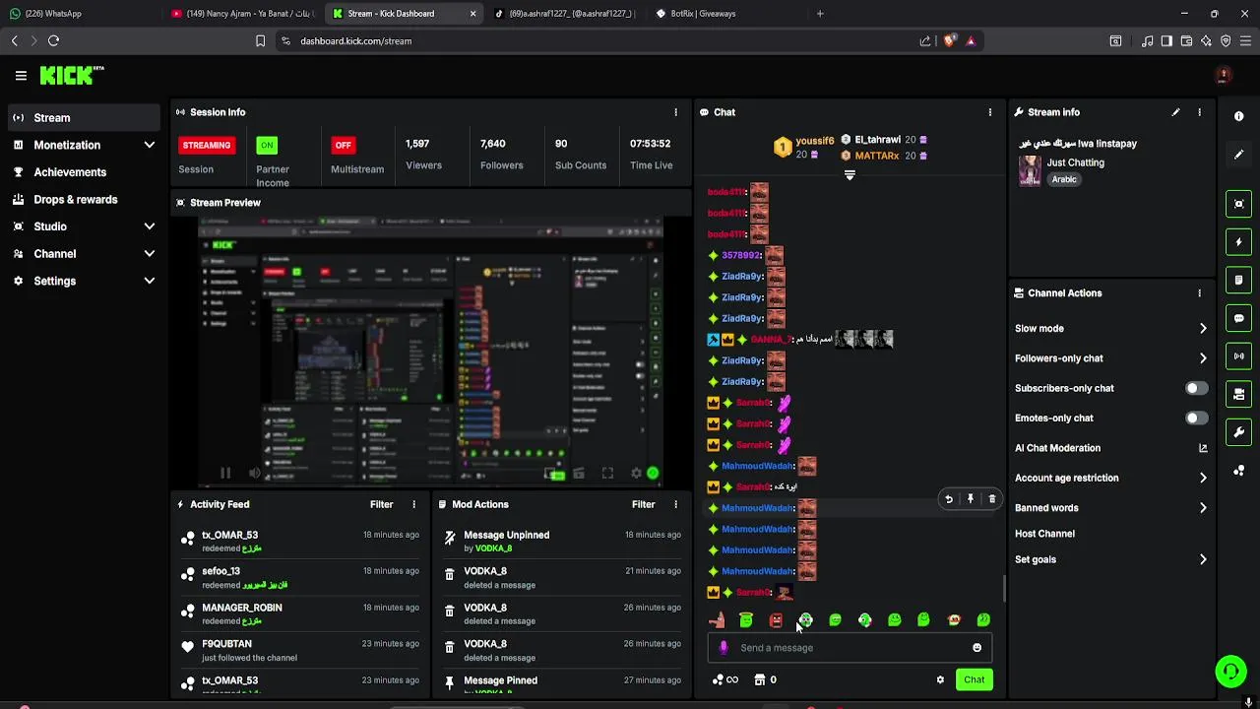Open the Mod Actions three-dot menu
This screenshot has width=1260, height=709.
click(675, 504)
